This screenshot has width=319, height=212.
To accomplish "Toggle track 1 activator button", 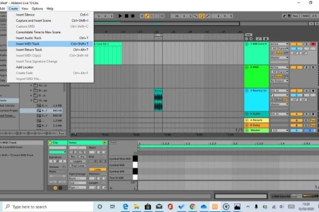I will (x=296, y=44).
